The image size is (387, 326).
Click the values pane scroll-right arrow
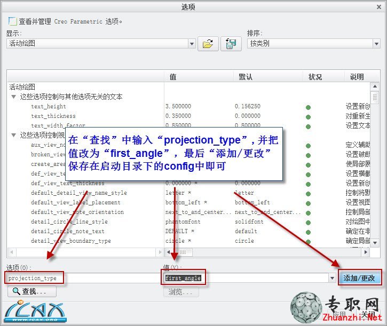366,252
